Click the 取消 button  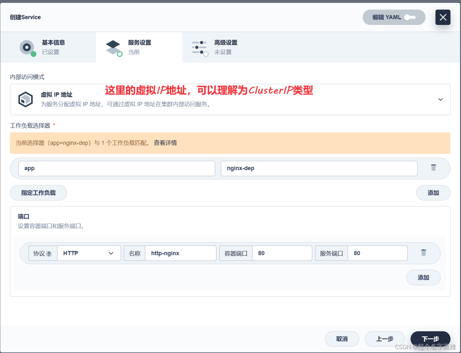point(342,339)
